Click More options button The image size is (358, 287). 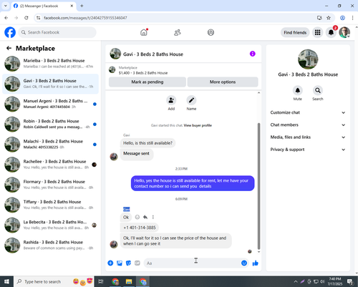[x=223, y=82]
